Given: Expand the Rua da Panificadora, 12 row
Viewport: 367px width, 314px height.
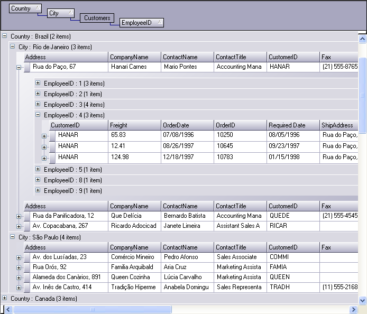Looking at the screenshot, I should (19, 216).
